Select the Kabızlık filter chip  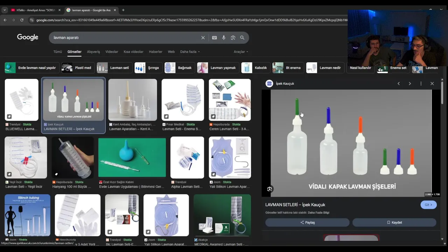coord(256,68)
